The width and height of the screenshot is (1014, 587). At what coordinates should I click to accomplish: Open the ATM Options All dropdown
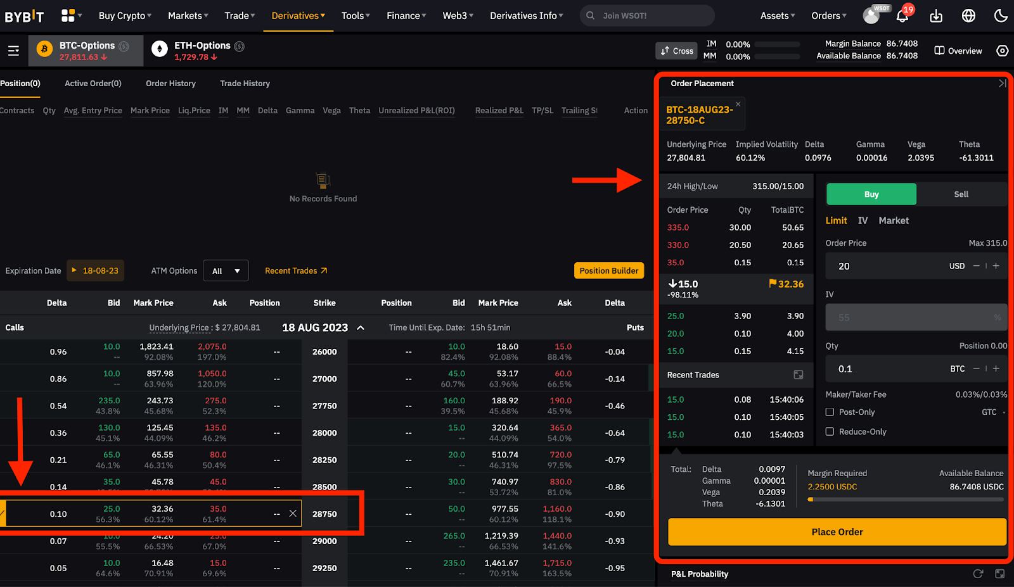(x=226, y=271)
